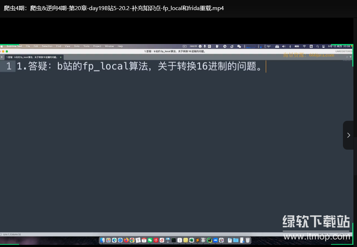Add a new tab with plus button
This screenshot has height=247, width=357.
pos(347,57)
